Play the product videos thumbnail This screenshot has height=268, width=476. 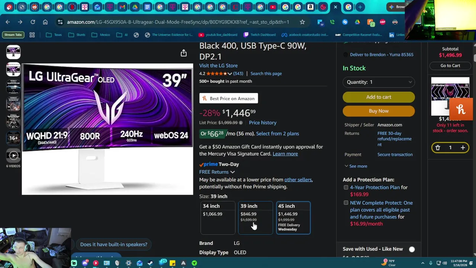click(x=13, y=156)
